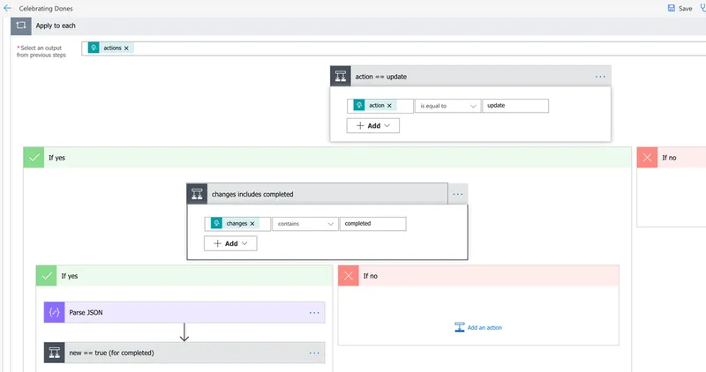706x372 pixels.
Task: Click the Parse JSON action icon
Action: pos(55,312)
